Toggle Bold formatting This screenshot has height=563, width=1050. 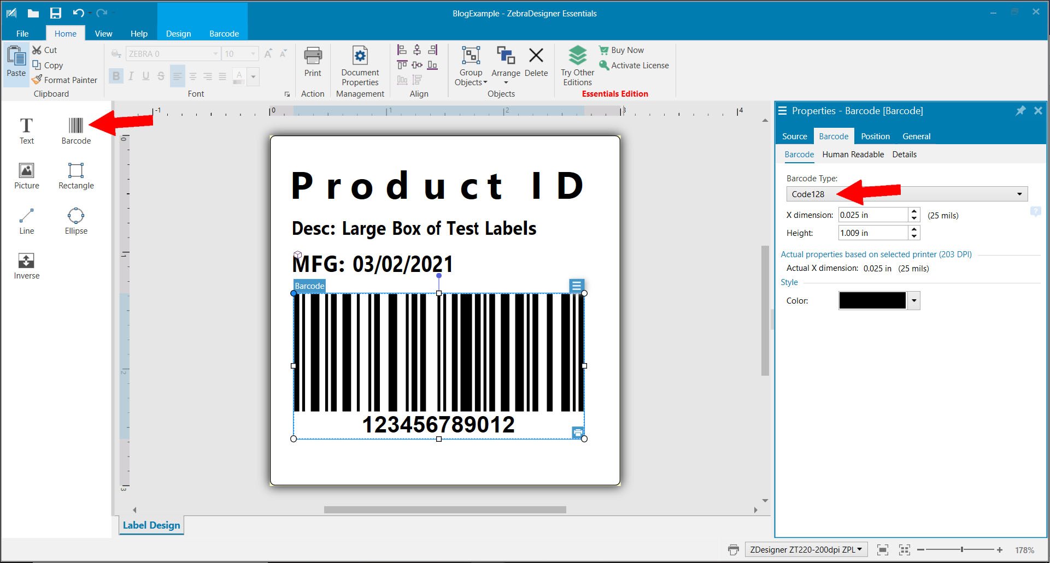pos(116,76)
